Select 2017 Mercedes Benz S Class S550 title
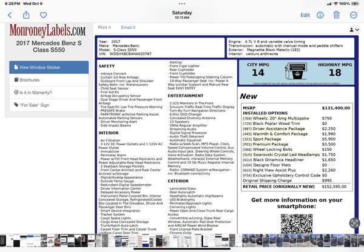364x252 pixels. 49,47
